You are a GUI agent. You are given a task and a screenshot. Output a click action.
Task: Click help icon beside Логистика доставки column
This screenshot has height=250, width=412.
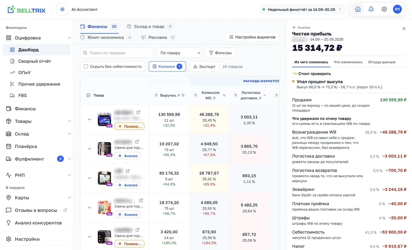tap(235, 95)
